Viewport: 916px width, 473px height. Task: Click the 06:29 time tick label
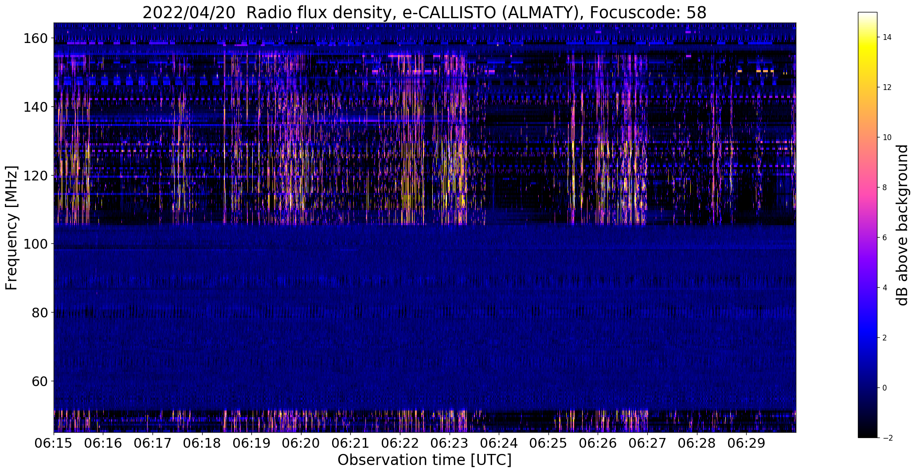click(x=746, y=444)
